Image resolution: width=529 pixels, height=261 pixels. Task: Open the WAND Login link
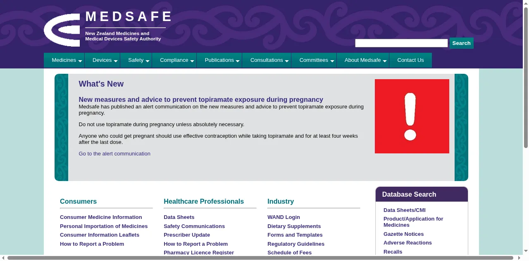[x=284, y=217]
